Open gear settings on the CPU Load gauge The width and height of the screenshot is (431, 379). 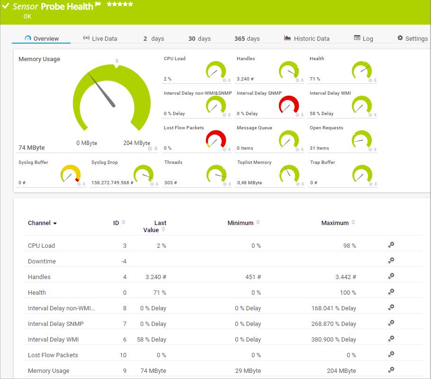224,81
